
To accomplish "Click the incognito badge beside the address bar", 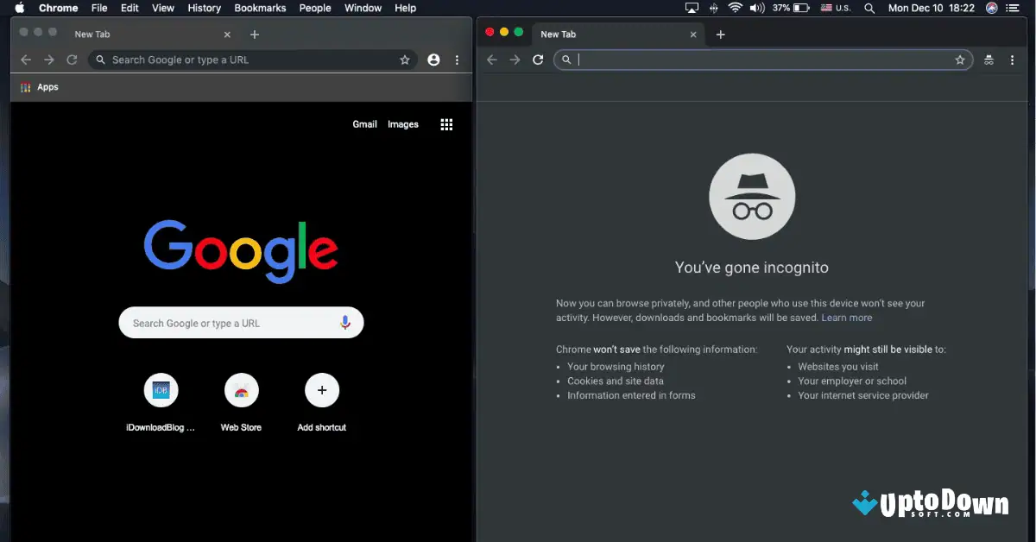I will point(989,60).
